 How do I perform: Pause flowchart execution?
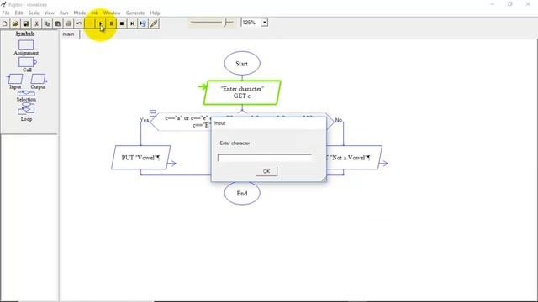coord(111,23)
